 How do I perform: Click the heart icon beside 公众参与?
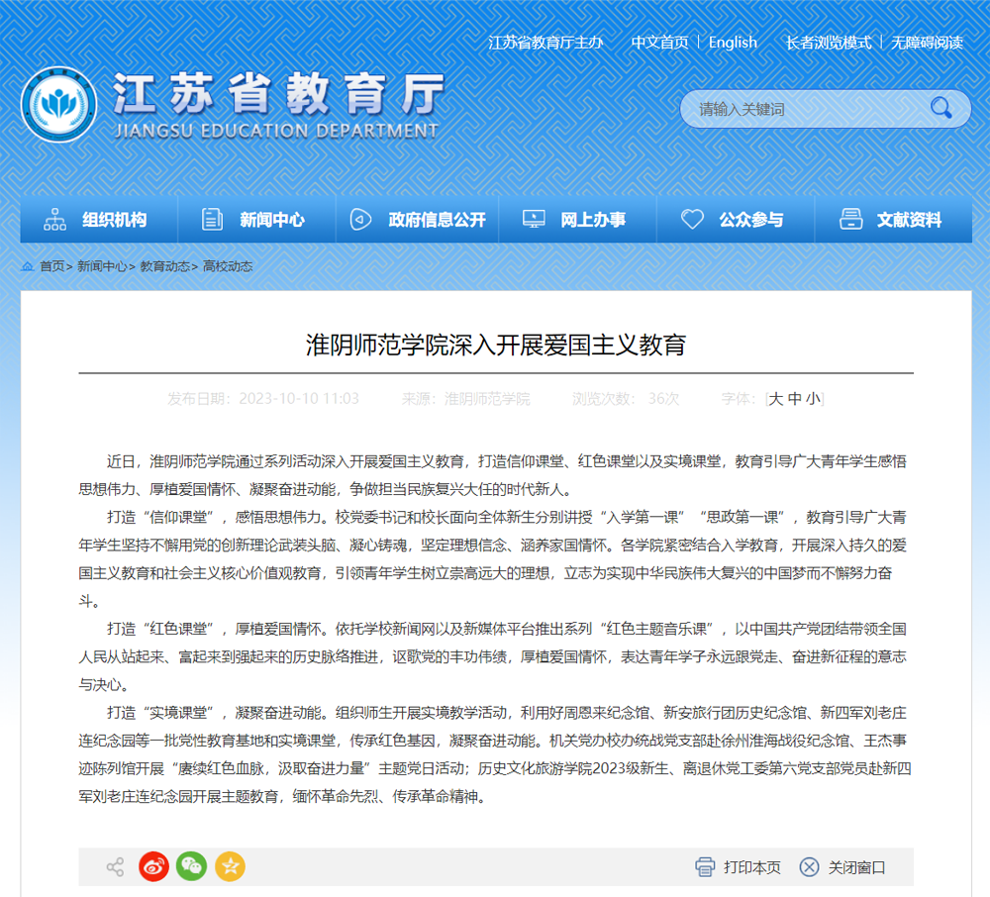692,220
